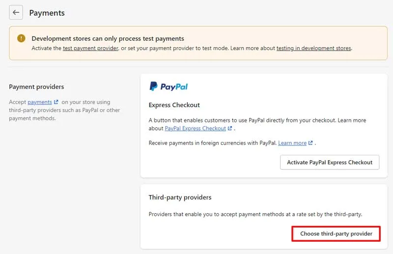
Task: Click the yellow warning icon in banner
Action: point(21,38)
